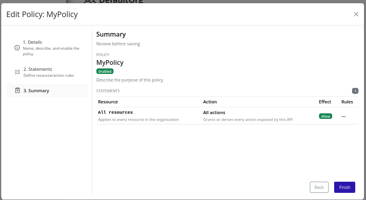Click the MyPolicy policy name
This screenshot has width=366, height=200.
point(110,63)
